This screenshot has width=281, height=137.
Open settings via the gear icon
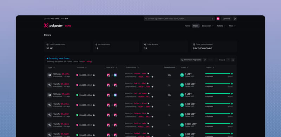point(235,19)
